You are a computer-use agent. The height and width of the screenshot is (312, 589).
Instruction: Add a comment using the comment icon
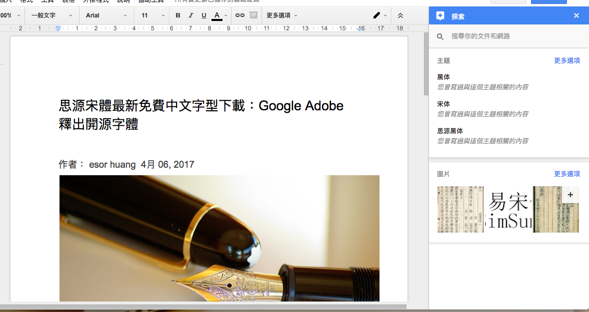[253, 15]
